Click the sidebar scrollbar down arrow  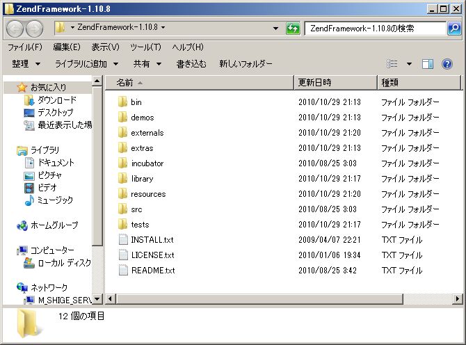(97, 299)
